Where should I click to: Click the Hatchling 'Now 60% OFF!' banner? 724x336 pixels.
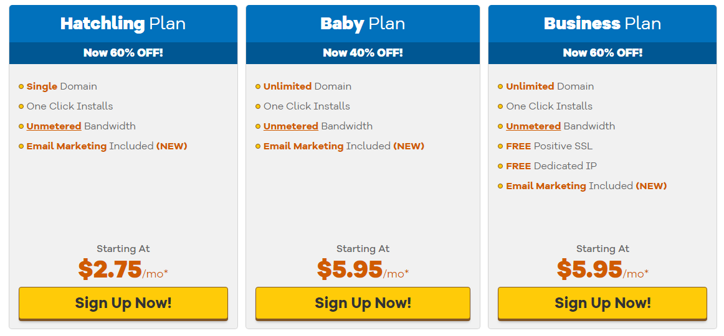(123, 53)
